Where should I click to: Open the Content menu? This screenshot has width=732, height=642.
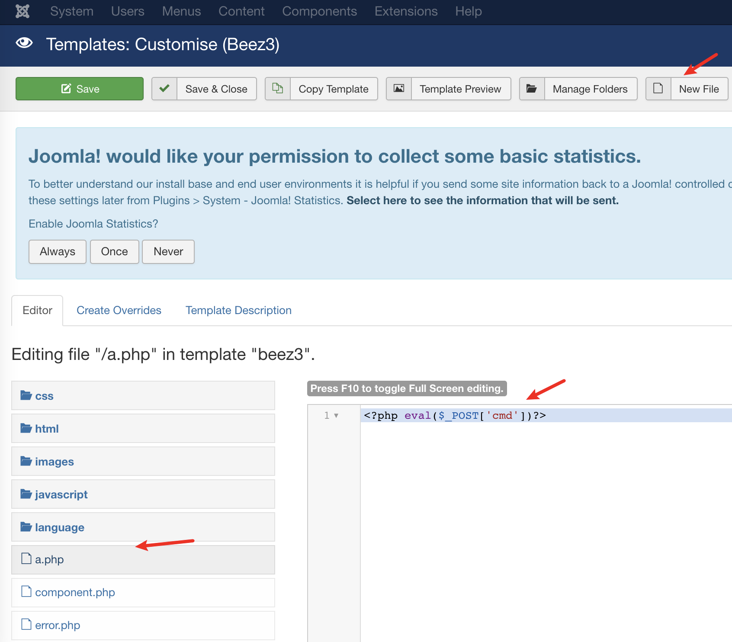[241, 11]
